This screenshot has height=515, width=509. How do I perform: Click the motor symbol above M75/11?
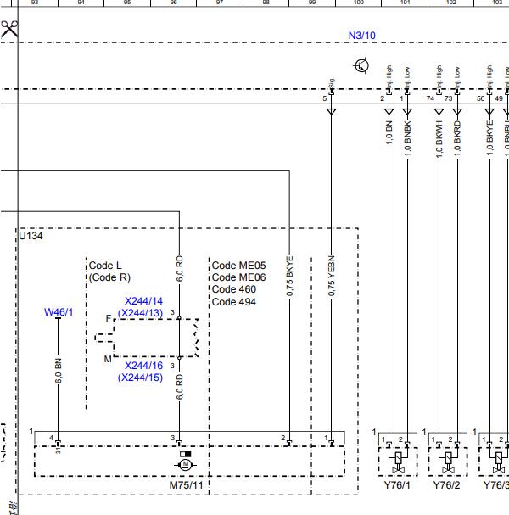tap(186, 464)
